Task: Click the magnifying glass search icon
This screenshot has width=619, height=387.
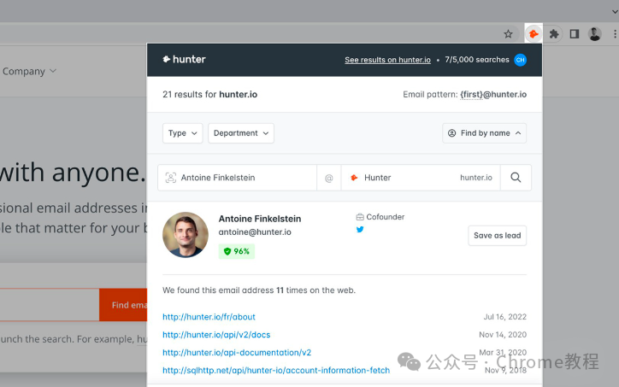Action: coord(516,178)
